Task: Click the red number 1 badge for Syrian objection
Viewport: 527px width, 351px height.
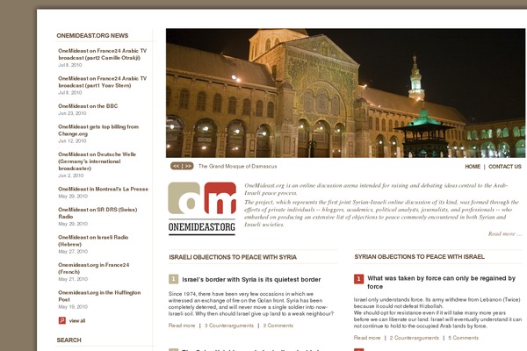Action: pos(358,279)
